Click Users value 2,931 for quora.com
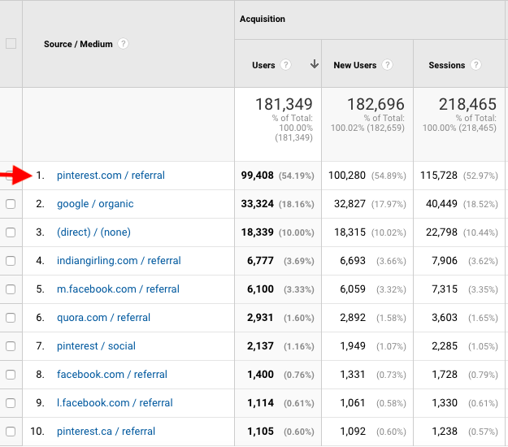 click(x=260, y=318)
